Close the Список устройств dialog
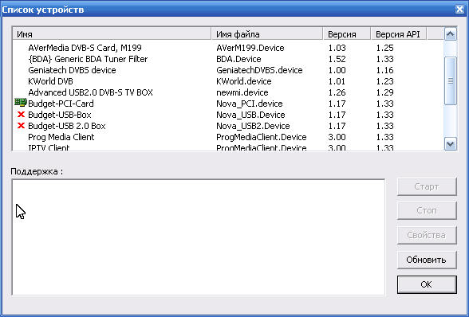The width and height of the screenshot is (469, 317). (x=459, y=10)
